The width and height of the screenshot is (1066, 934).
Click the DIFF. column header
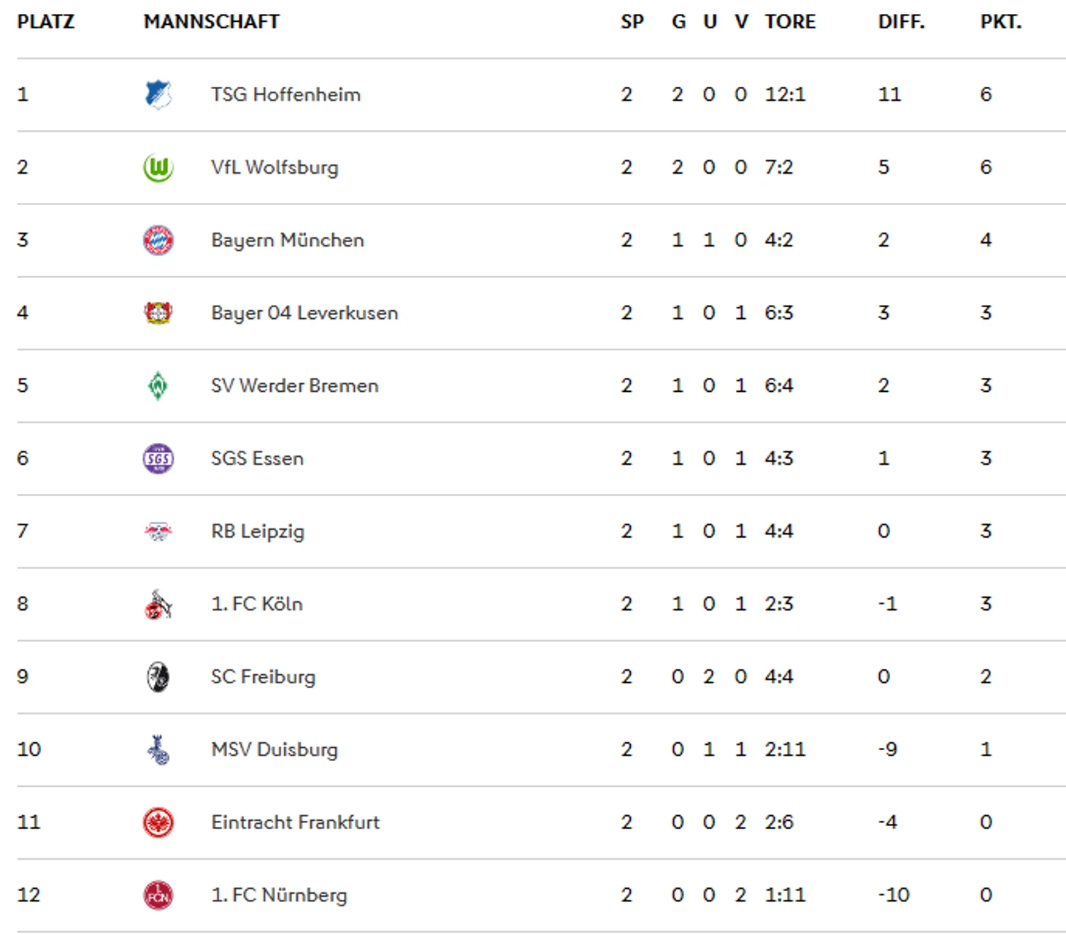pos(901,22)
